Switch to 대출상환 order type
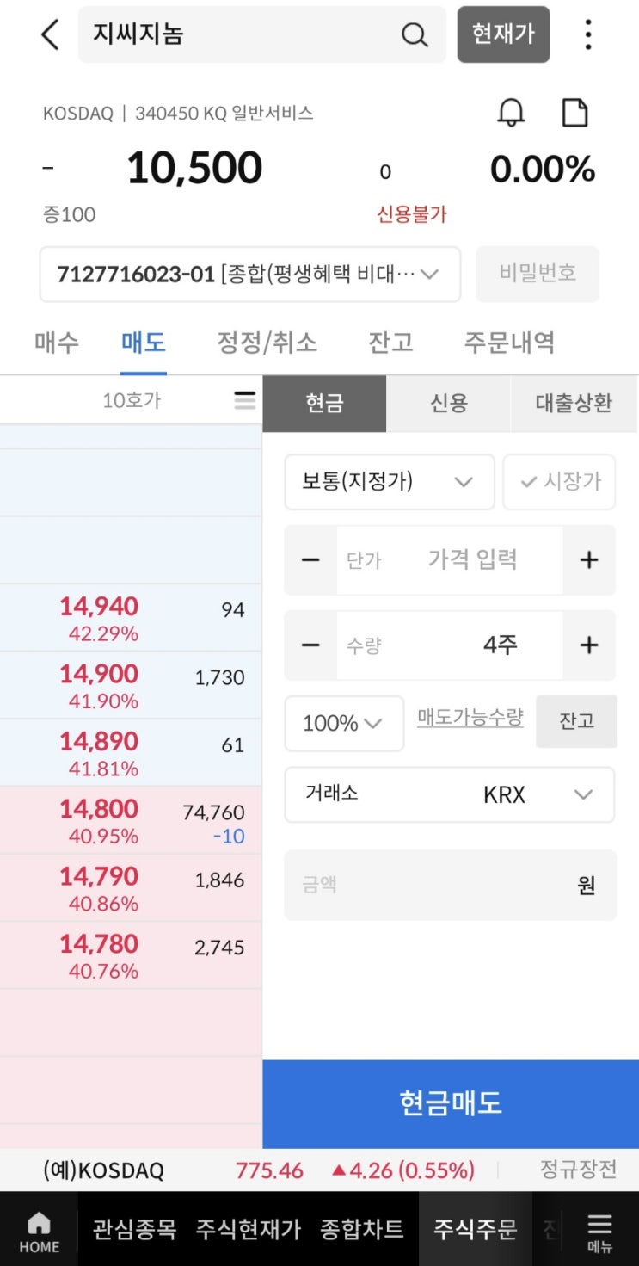639x1266 pixels. [x=574, y=403]
